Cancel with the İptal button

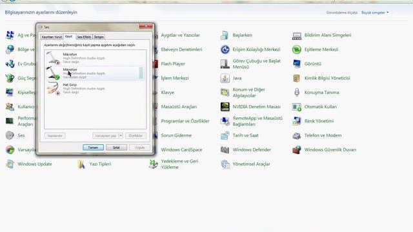(x=116, y=148)
